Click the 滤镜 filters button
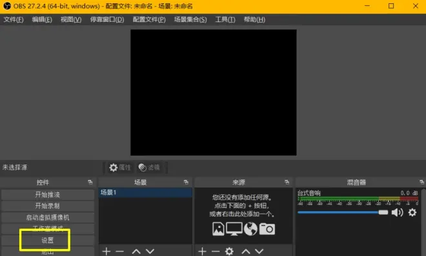 149,168
